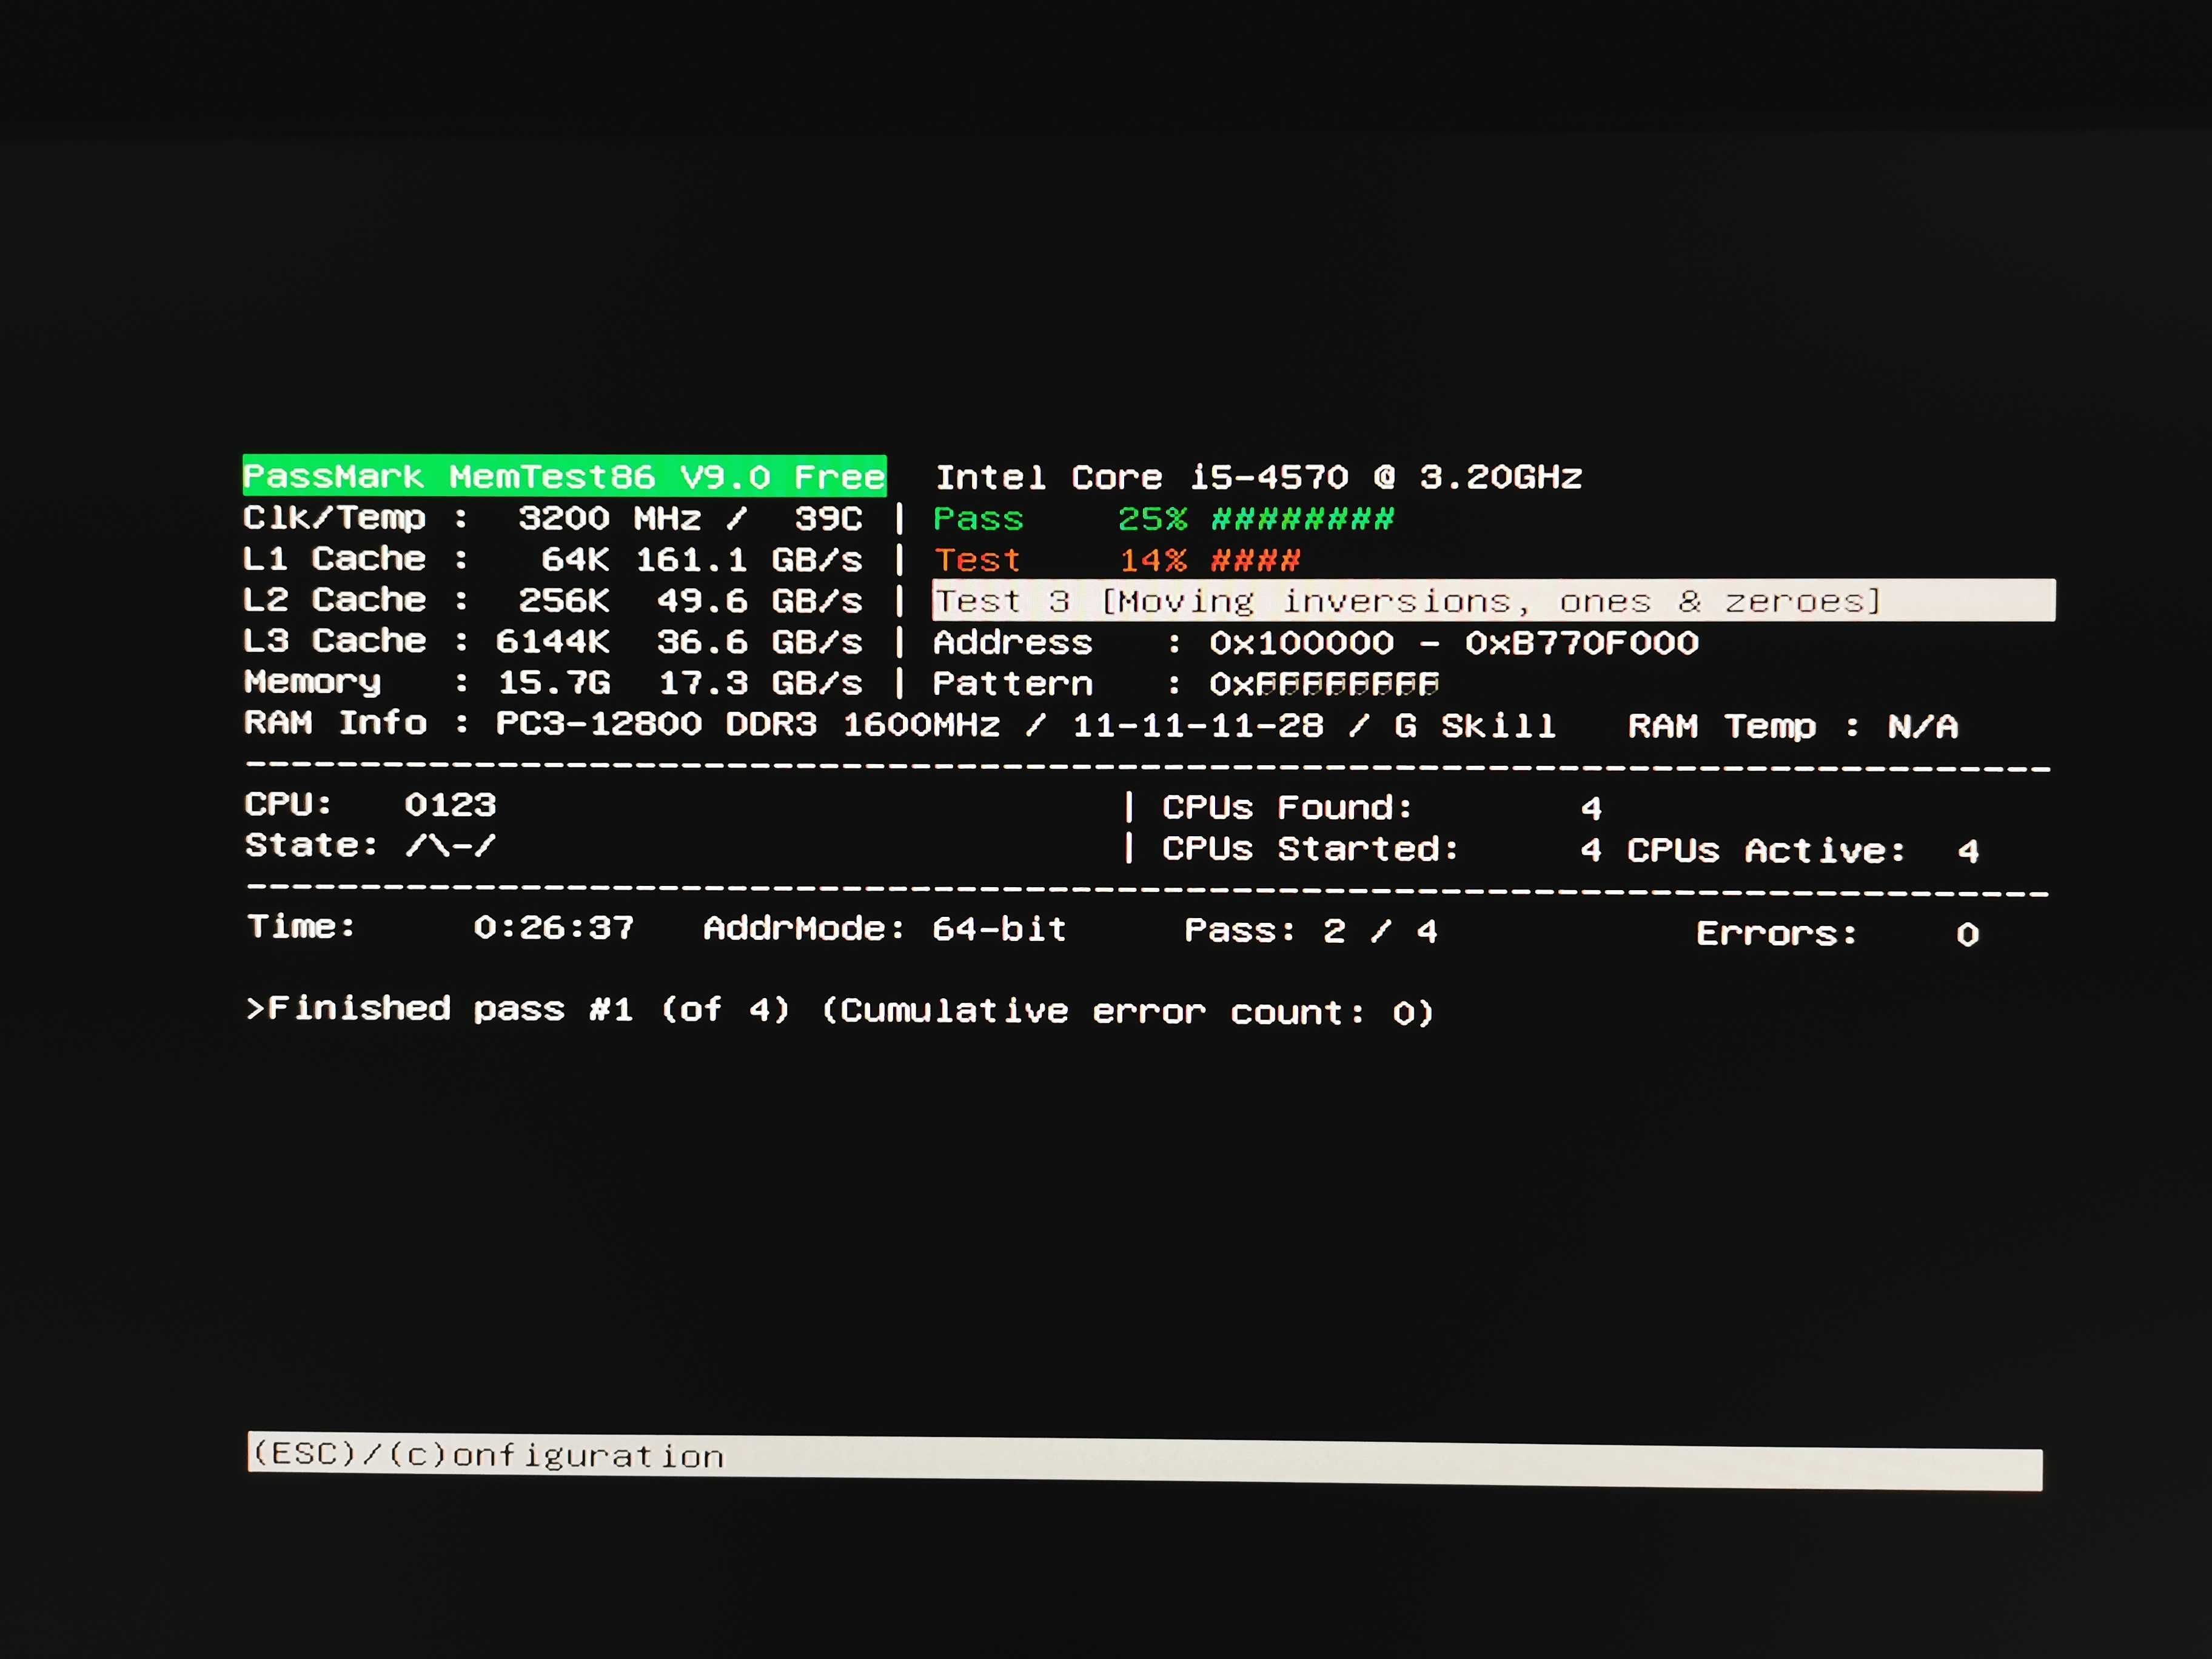Click the Memory 15.7G speed line

553,682
